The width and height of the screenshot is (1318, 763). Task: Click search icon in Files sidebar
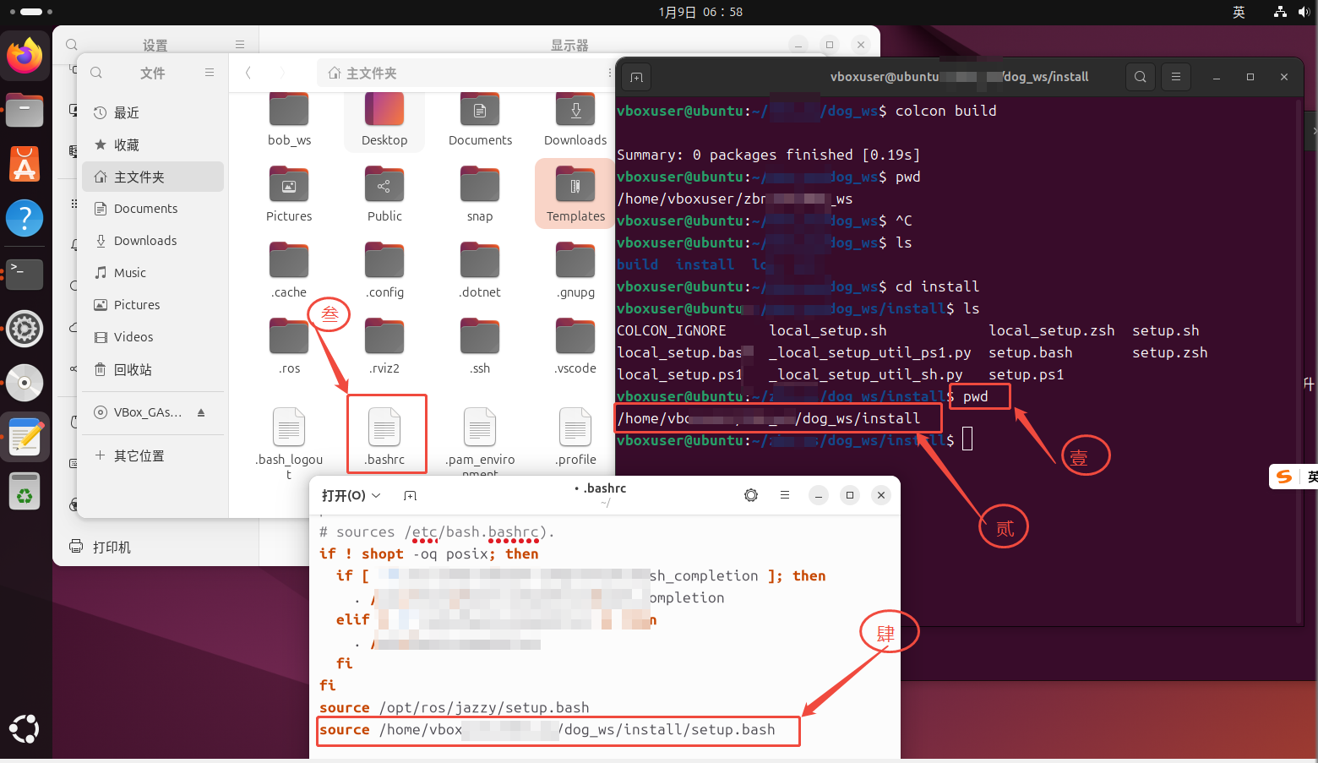pyautogui.click(x=96, y=74)
